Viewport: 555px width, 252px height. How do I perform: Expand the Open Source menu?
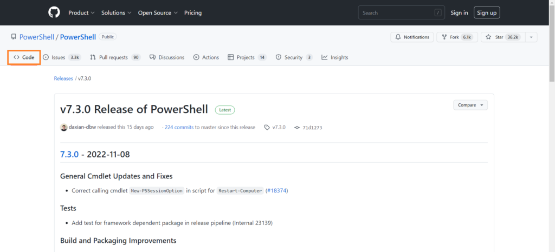point(158,12)
